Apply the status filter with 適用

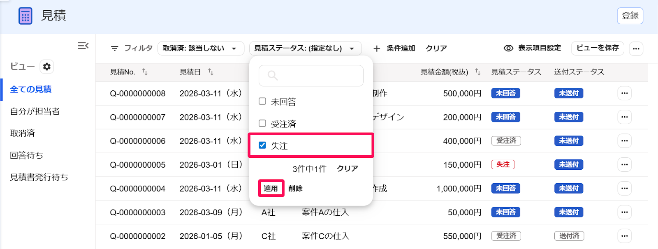[x=271, y=189]
